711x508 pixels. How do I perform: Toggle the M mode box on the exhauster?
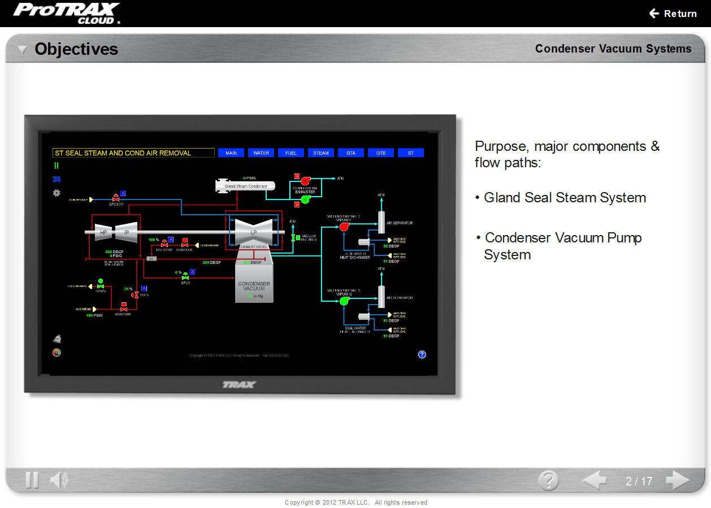click(297, 176)
